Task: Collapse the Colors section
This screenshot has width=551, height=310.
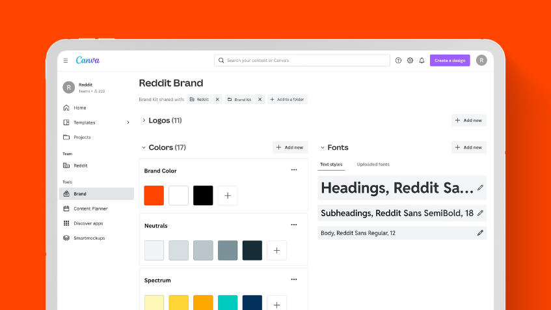Action: 144,147
